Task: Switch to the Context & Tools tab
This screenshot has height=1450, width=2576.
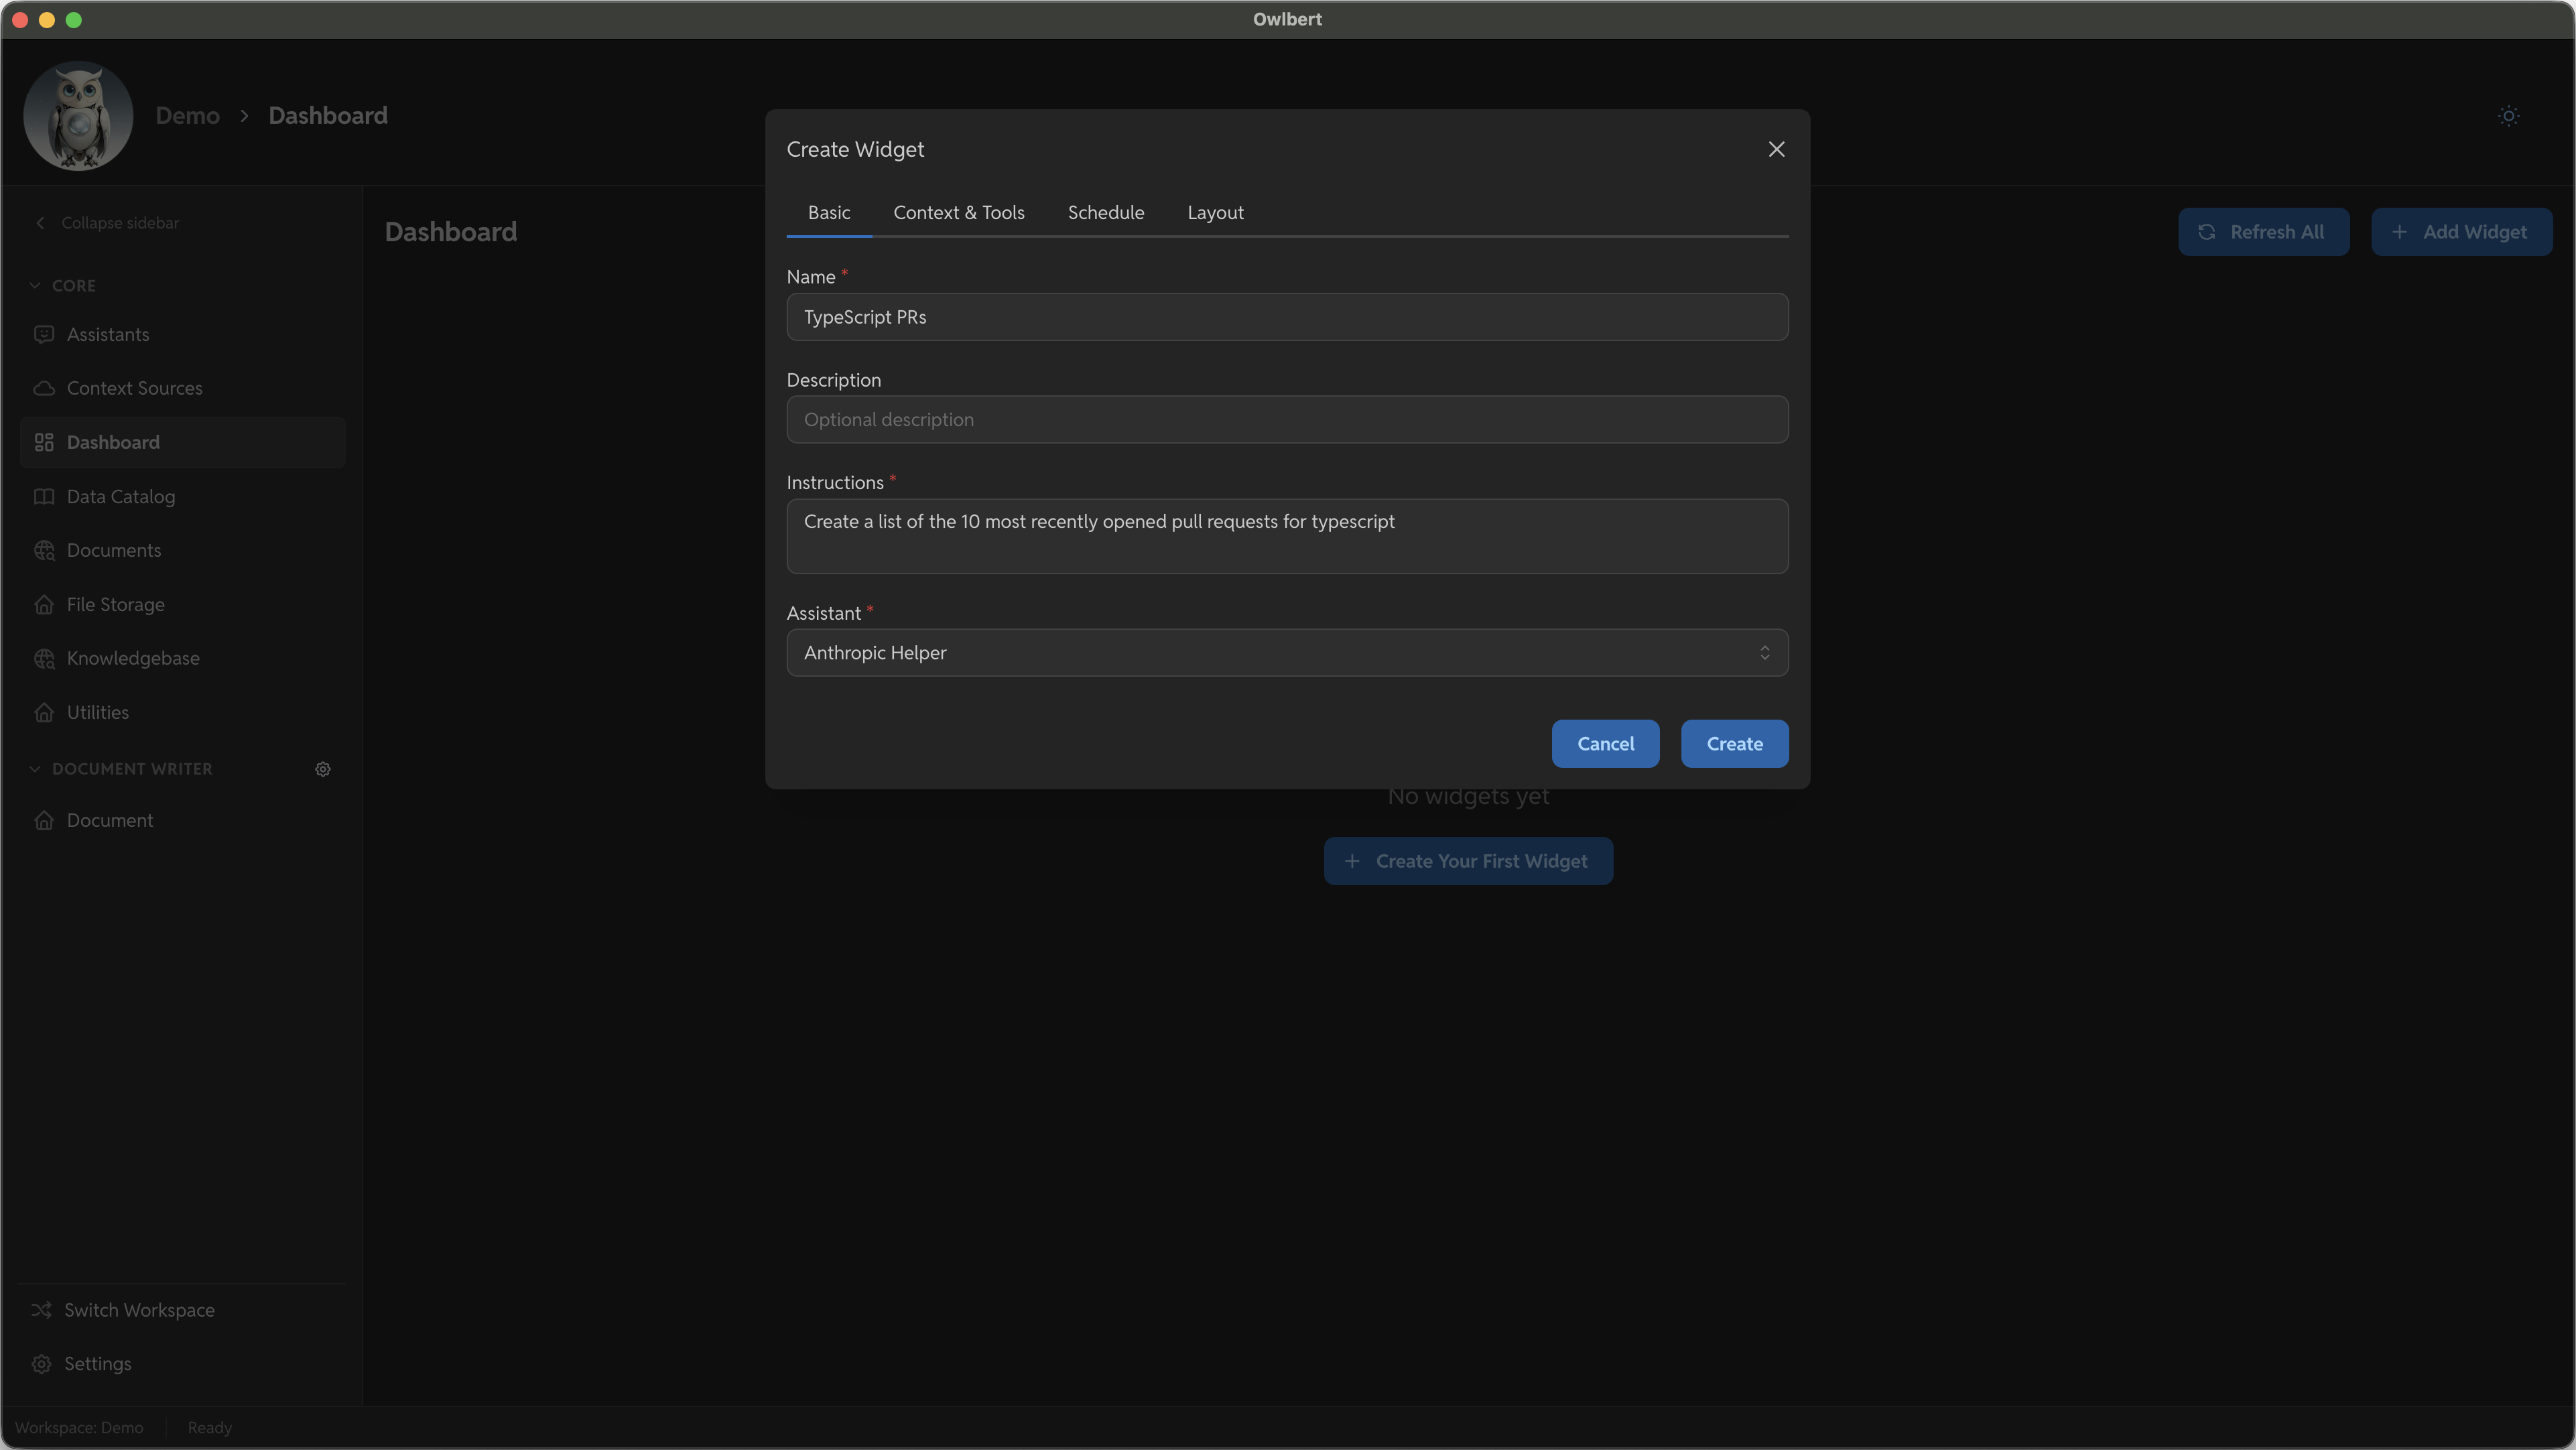Action: pyautogui.click(x=959, y=212)
